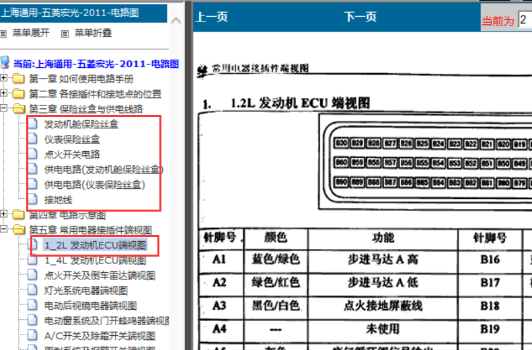
Task: Click document icon of 电动后视镜电器端视图
Action: (x=33, y=305)
